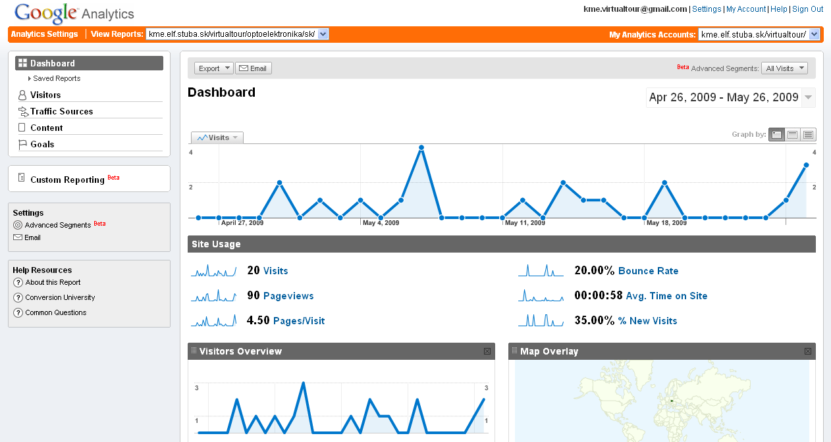This screenshot has height=442, width=831.
Task: Select Dashboard in the sidebar
Action: point(89,63)
